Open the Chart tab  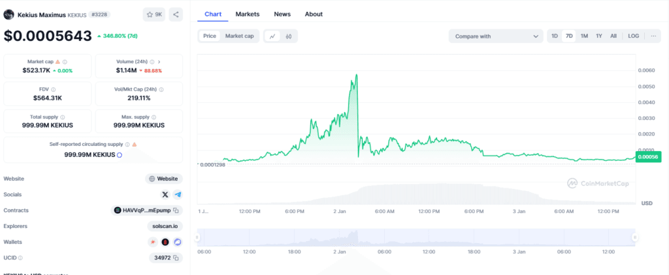[213, 14]
